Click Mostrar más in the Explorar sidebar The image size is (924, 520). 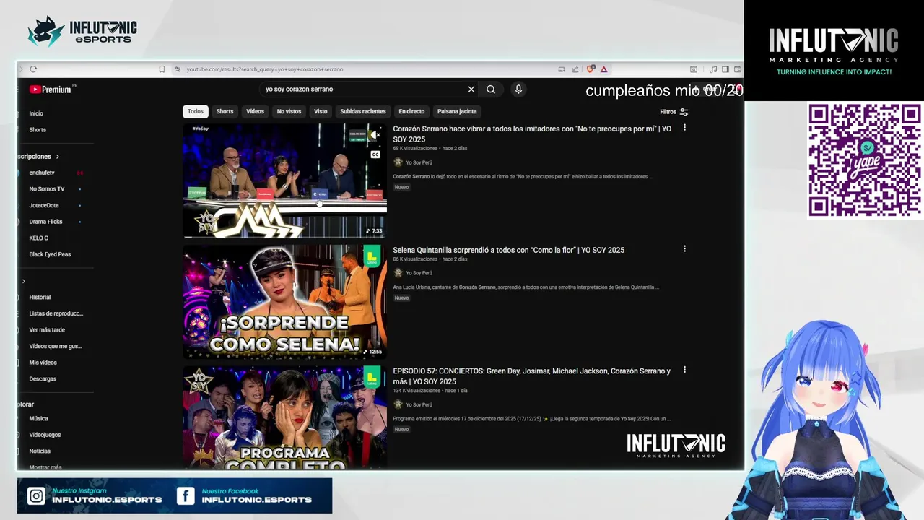[45, 467]
